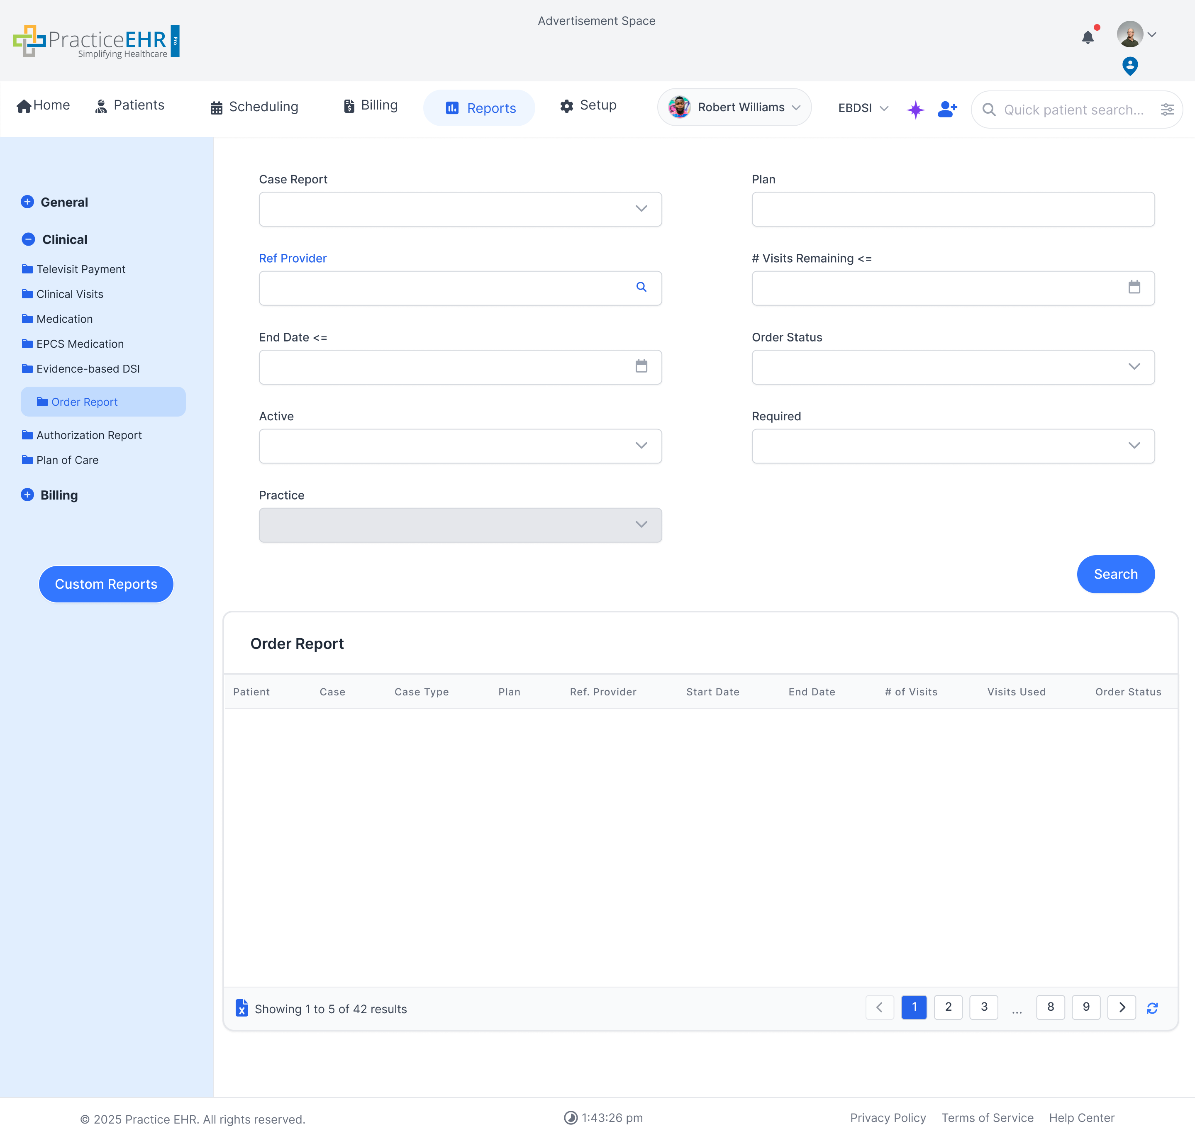Image resolution: width=1195 pixels, height=1141 pixels.
Task: Open the End Date calendar picker
Action: tap(641, 366)
